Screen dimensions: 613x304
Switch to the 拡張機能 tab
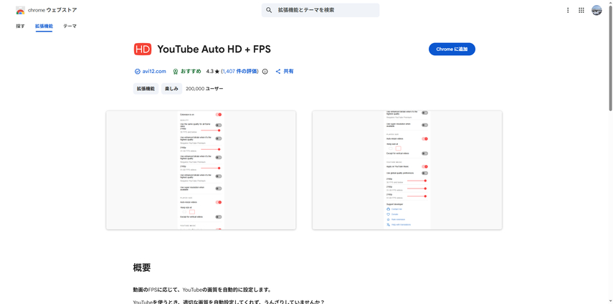tap(44, 27)
